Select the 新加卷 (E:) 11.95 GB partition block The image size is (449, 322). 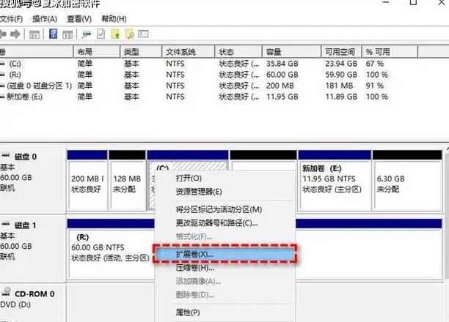click(334, 181)
